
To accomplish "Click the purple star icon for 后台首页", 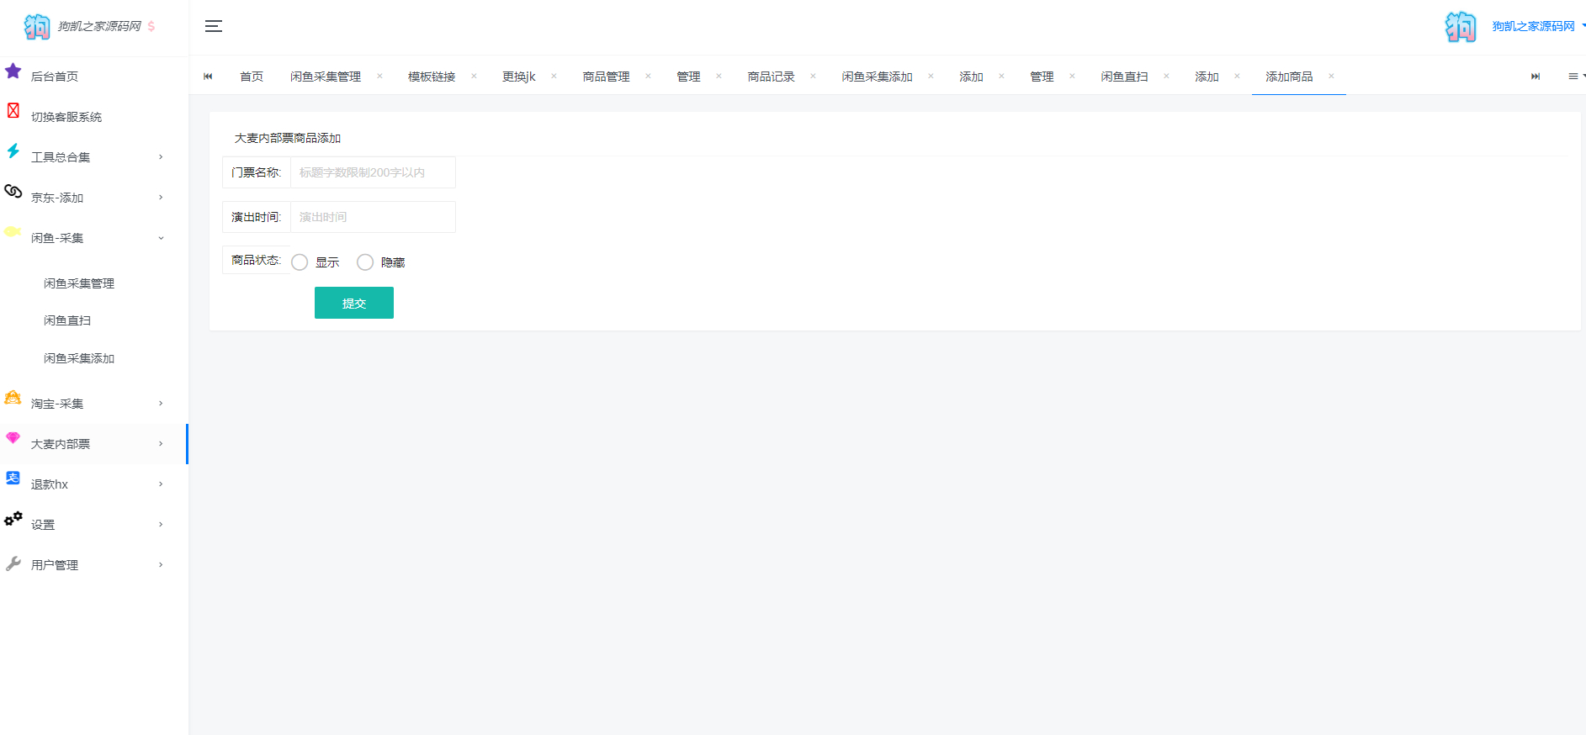I will coord(13,71).
